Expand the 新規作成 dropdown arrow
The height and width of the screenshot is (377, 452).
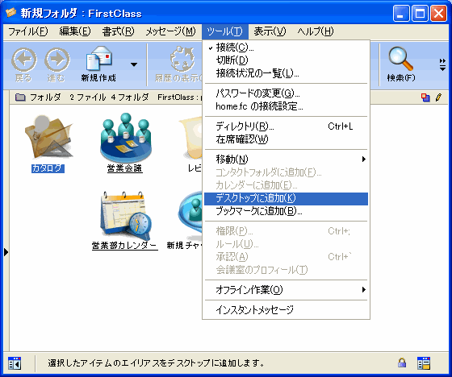134,64
